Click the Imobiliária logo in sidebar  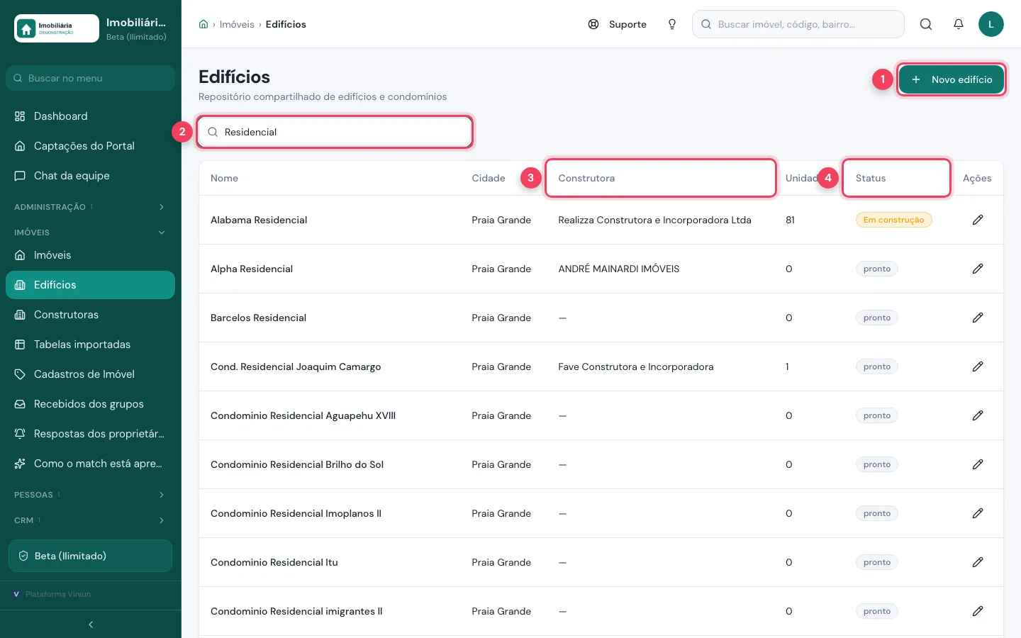point(57,28)
